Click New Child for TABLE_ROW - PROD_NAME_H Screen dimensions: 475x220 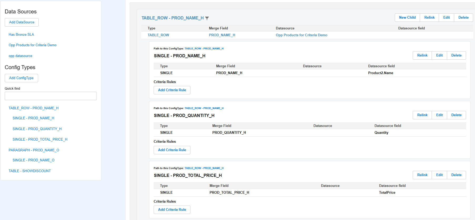[x=407, y=18]
